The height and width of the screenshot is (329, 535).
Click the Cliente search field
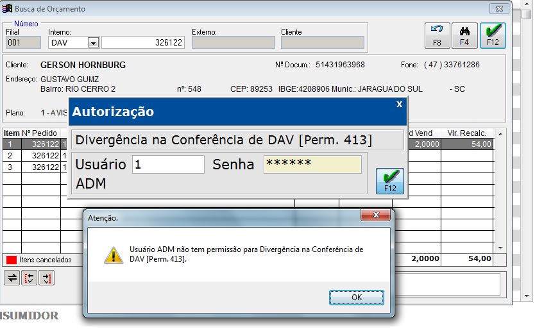coord(323,43)
